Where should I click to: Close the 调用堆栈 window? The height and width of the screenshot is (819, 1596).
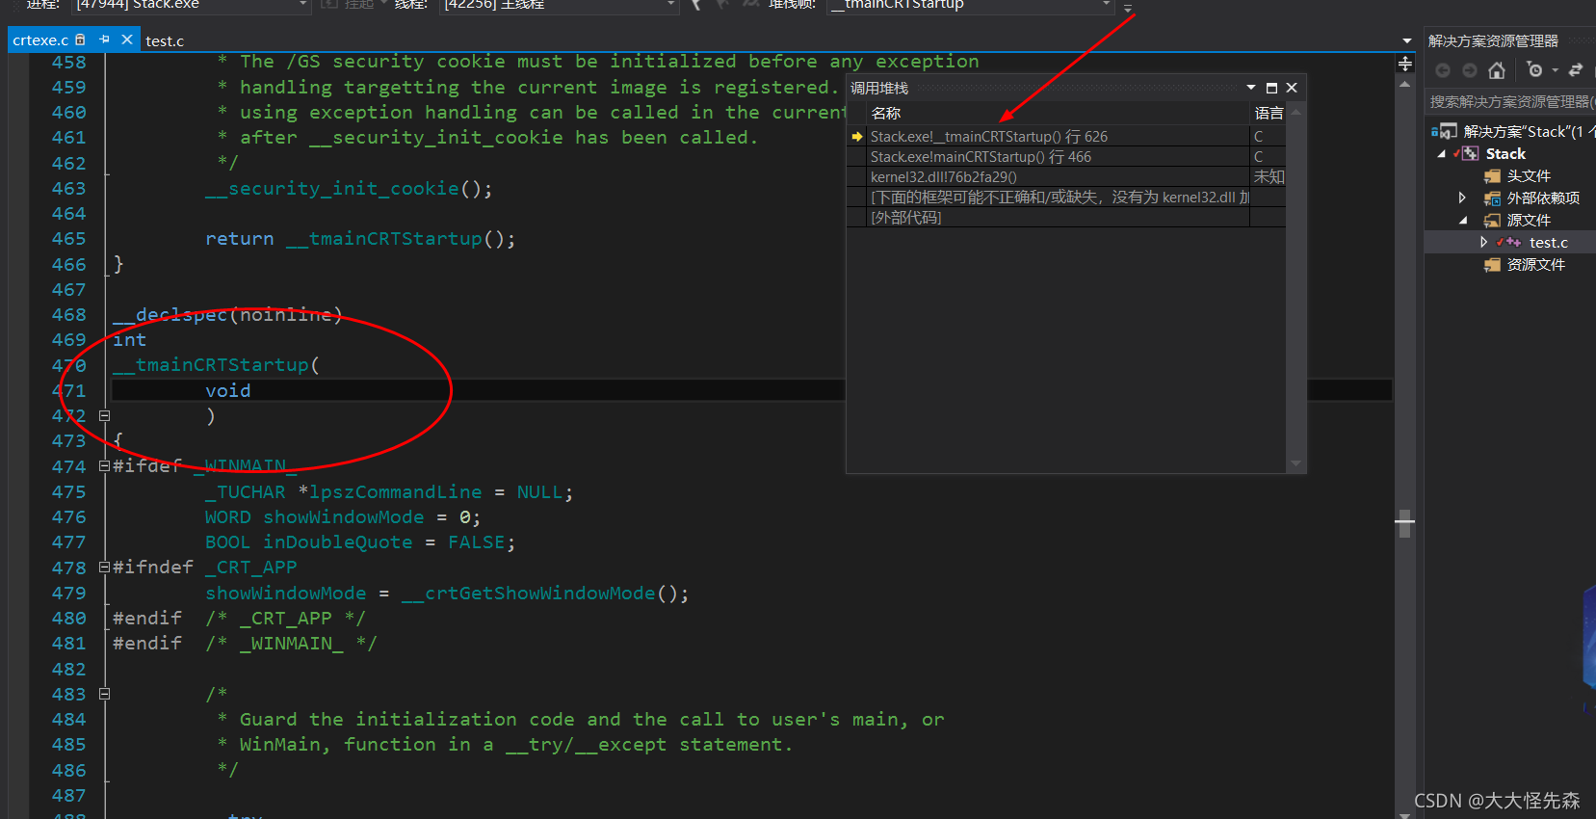pyautogui.click(x=1292, y=88)
